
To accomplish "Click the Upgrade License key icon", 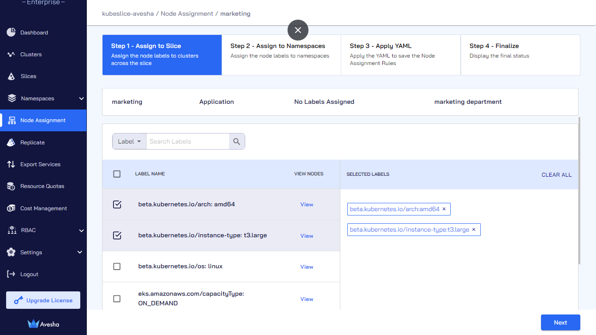I will point(18,300).
